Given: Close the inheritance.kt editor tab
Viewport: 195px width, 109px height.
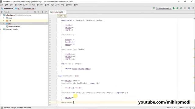Looking at the screenshot, I should [x=64, y=12].
